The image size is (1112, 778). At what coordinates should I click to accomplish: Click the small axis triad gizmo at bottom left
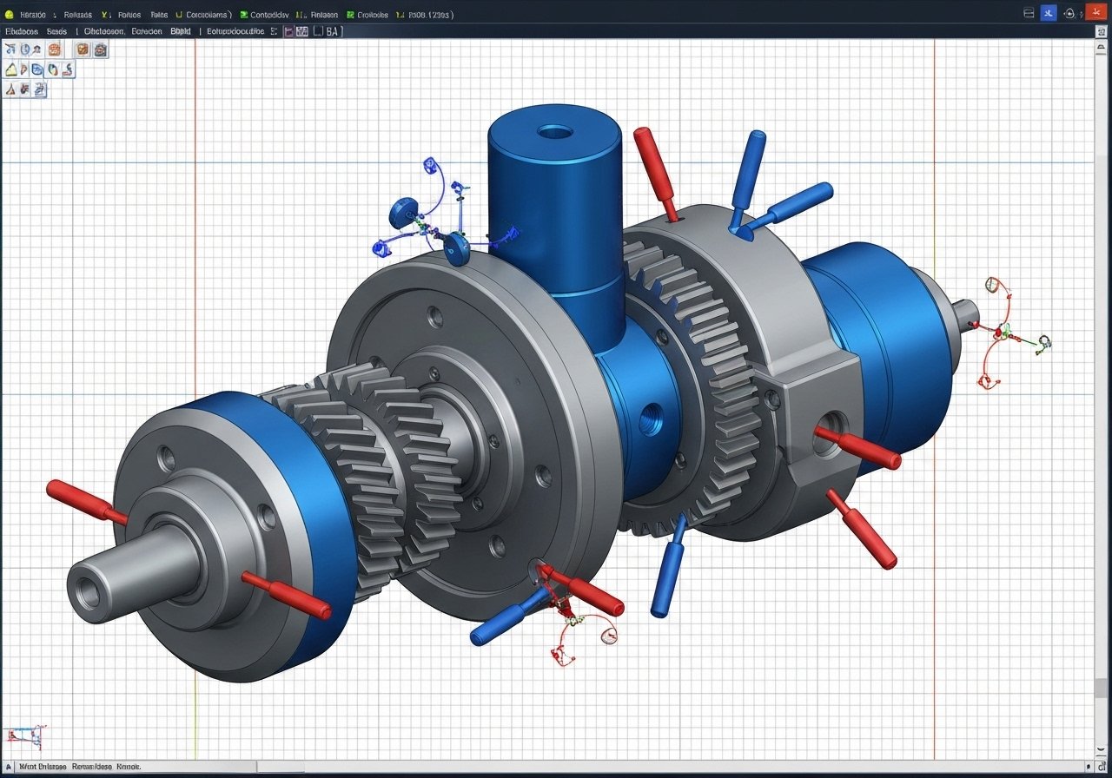point(24,737)
